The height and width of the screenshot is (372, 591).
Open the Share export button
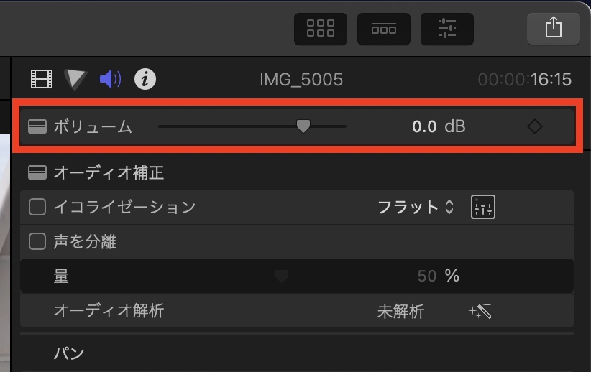click(x=553, y=28)
